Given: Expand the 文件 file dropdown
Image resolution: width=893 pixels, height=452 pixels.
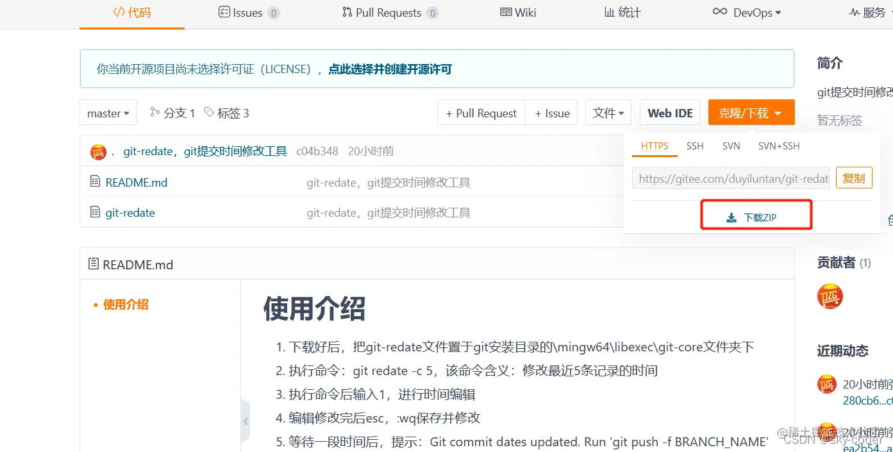Looking at the screenshot, I should [608, 113].
